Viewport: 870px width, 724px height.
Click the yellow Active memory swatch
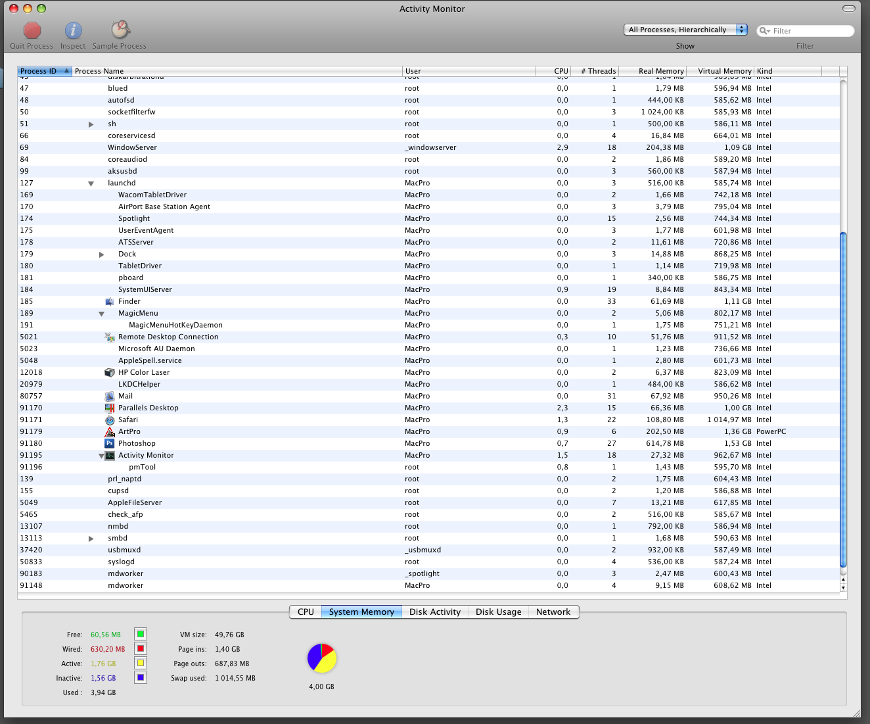141,663
